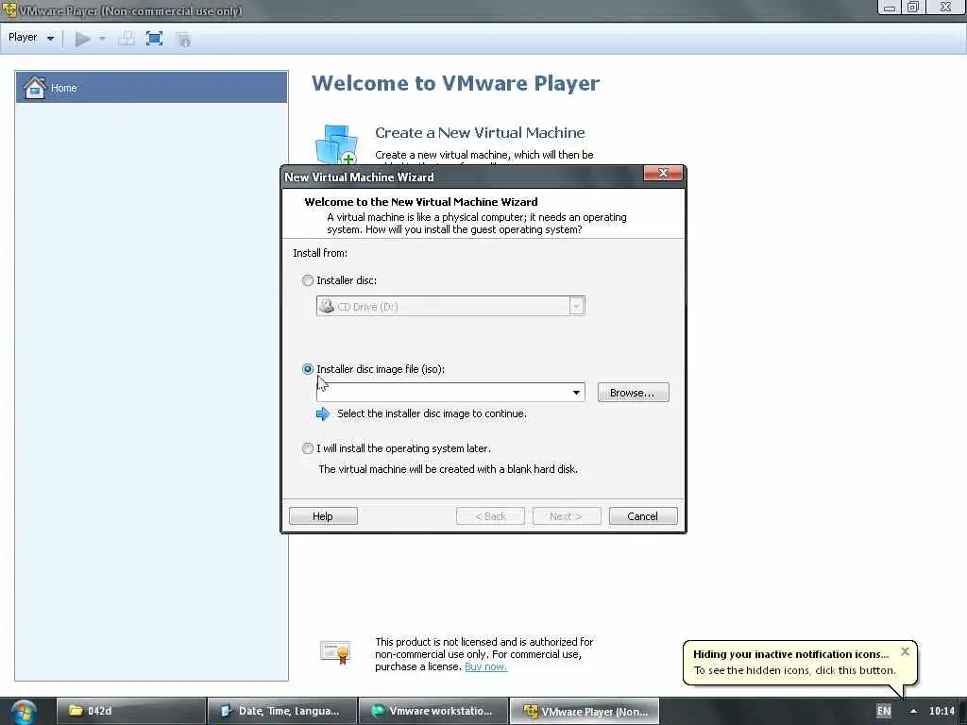The image size is (967, 725).
Task: Click the VMware Player title bar icon
Action: [x=8, y=9]
